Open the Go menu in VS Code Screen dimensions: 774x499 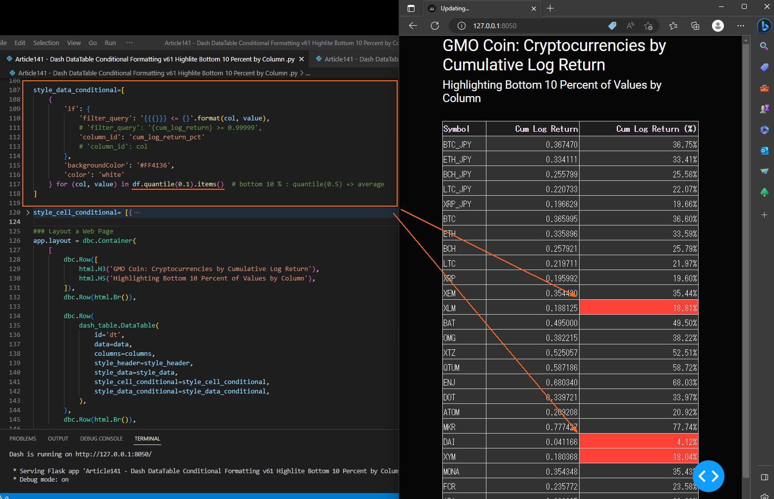(93, 43)
